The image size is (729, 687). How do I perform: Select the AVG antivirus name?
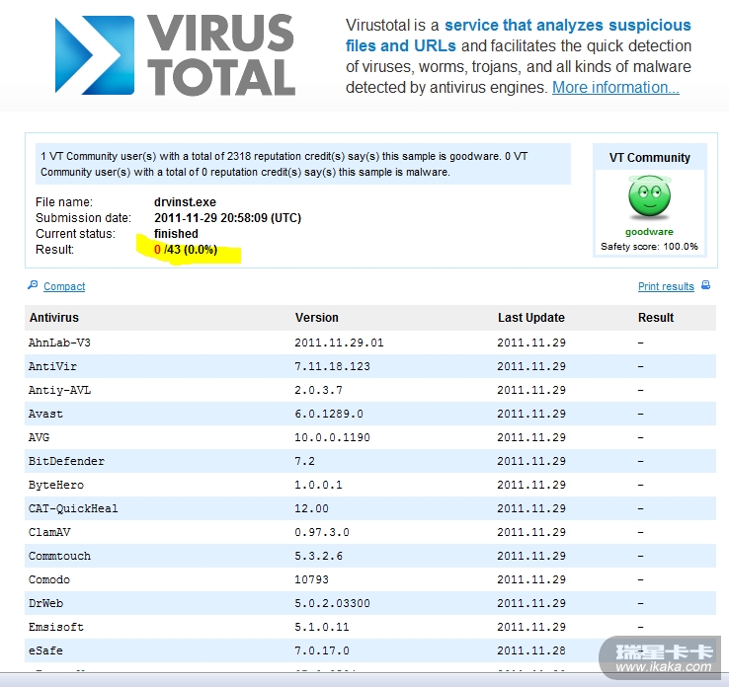click(39, 437)
